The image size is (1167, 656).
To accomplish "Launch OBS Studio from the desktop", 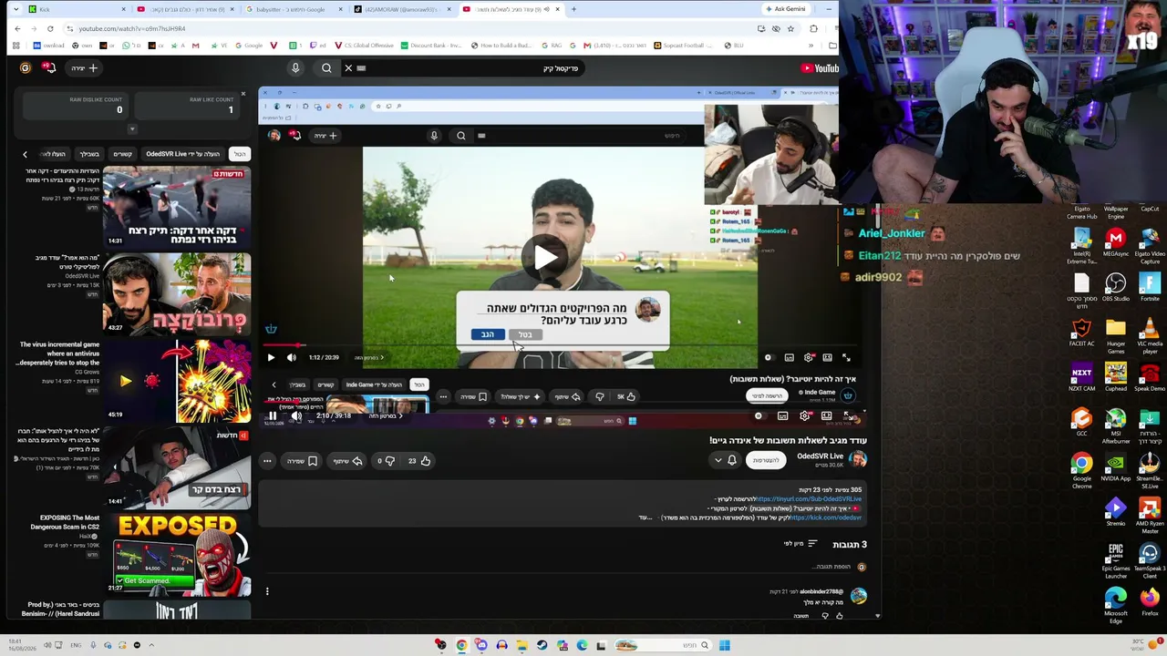I will click(1116, 286).
